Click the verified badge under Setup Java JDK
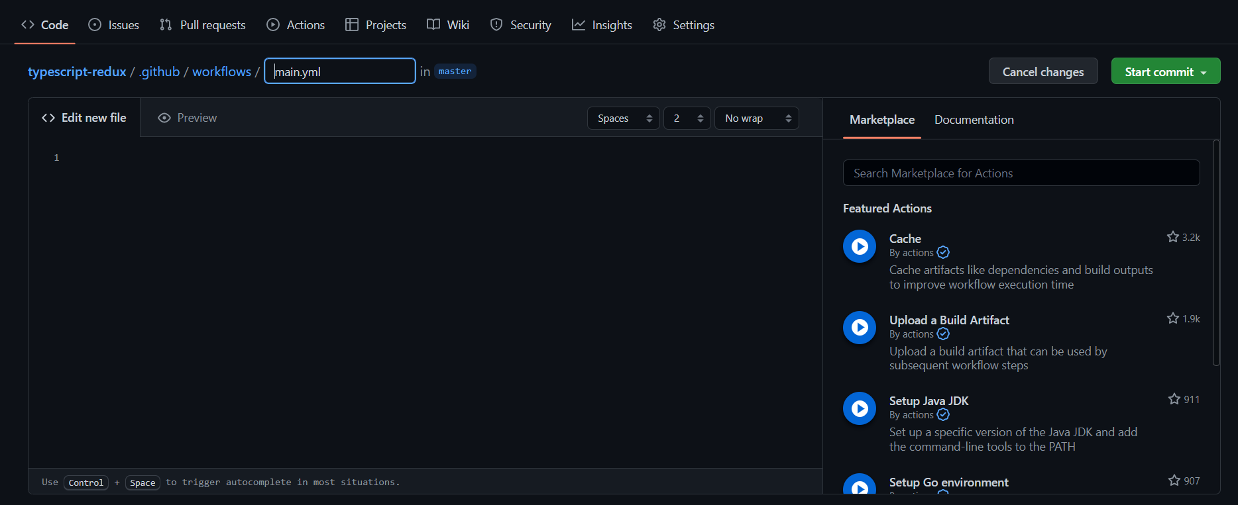Viewport: 1238px width, 505px height. tap(943, 414)
